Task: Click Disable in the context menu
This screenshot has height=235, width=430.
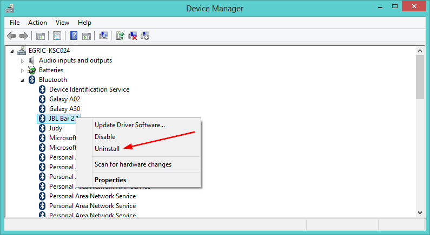Action: coord(105,136)
